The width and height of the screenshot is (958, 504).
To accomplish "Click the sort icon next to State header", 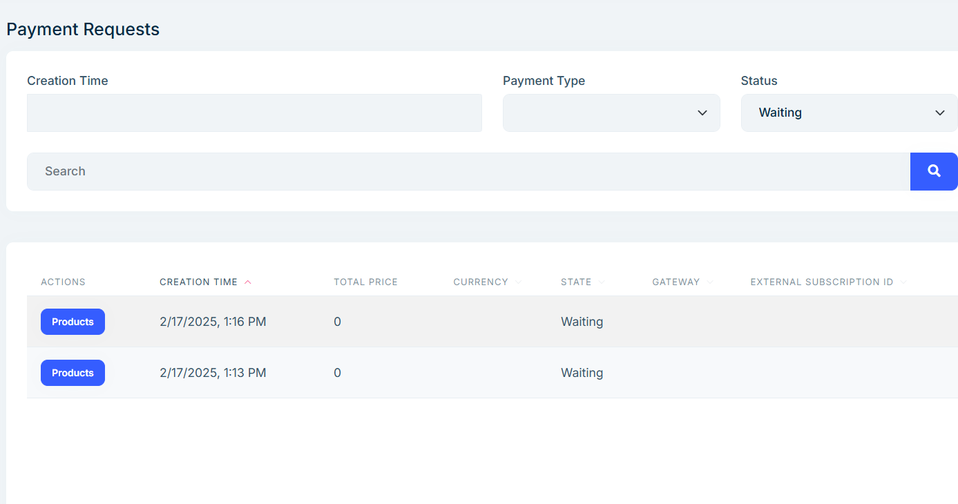I will coord(602,282).
